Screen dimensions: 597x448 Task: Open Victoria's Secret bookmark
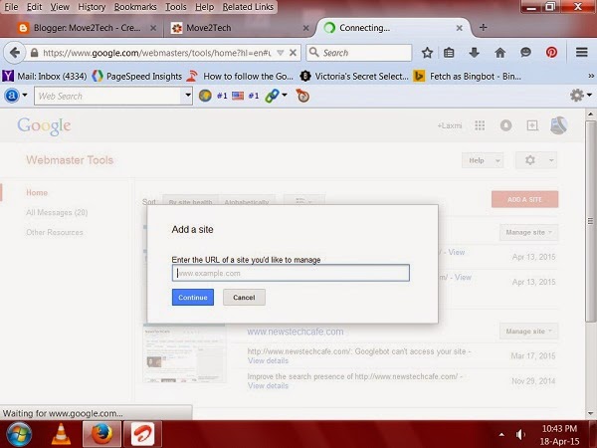(x=354, y=77)
